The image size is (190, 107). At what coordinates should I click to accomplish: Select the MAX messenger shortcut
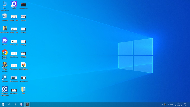(x=14, y=5)
